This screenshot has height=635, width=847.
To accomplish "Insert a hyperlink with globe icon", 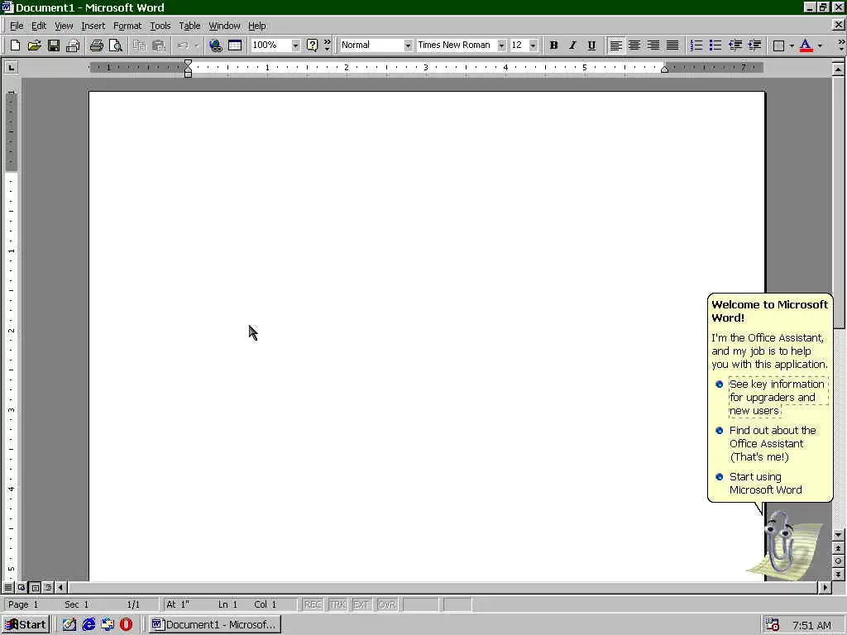I will (216, 45).
